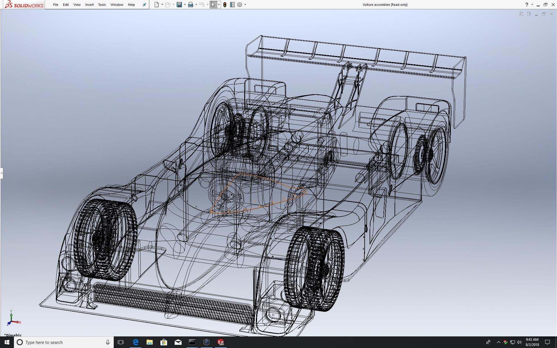This screenshot has height=348, width=557.
Task: Click the SolidWorks logo button
Action: coord(24,5)
